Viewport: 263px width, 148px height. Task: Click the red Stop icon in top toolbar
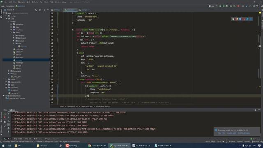tap(238, 6)
